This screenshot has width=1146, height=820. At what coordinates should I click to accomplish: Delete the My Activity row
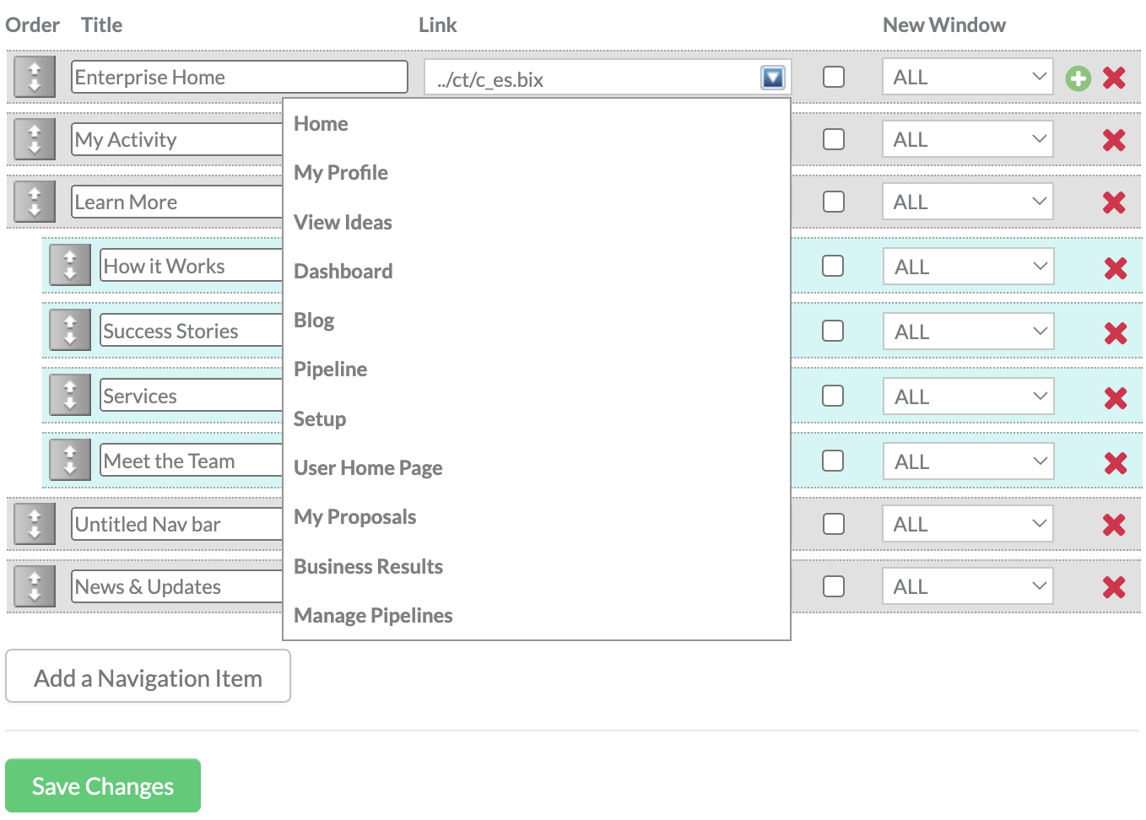pos(1114,140)
